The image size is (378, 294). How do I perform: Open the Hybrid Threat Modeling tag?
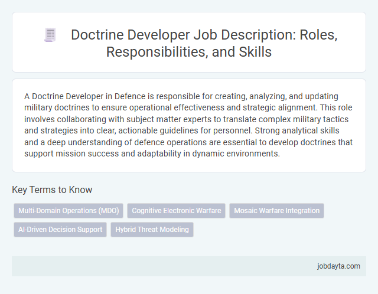click(152, 230)
